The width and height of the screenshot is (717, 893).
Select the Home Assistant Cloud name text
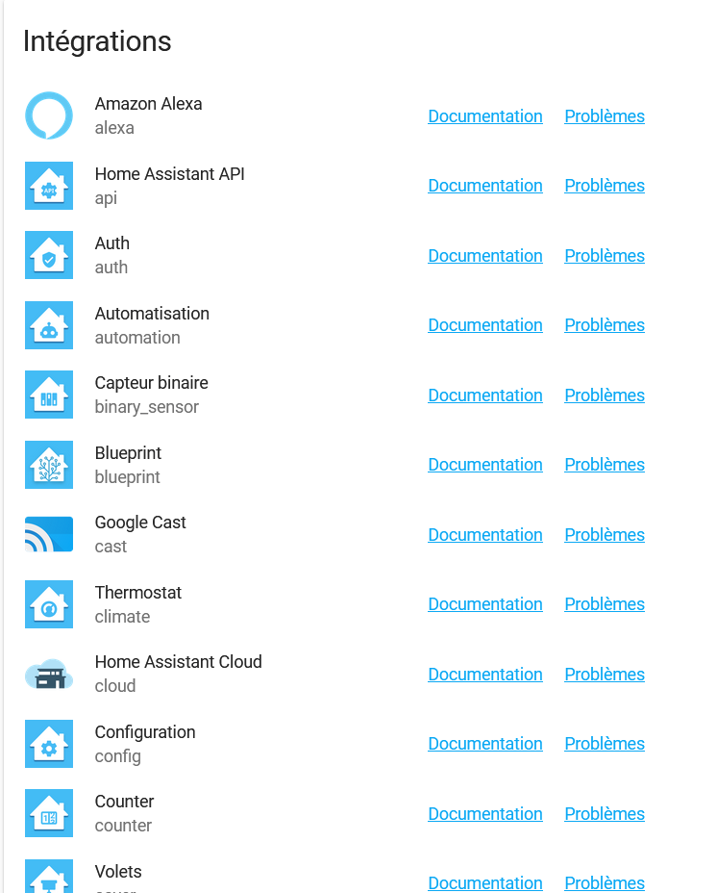click(x=178, y=662)
